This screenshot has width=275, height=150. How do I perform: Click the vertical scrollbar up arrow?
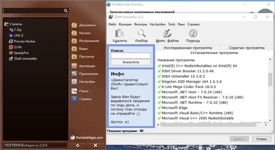270,59
